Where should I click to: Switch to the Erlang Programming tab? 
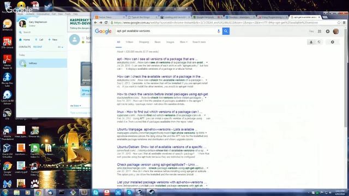point(272,17)
